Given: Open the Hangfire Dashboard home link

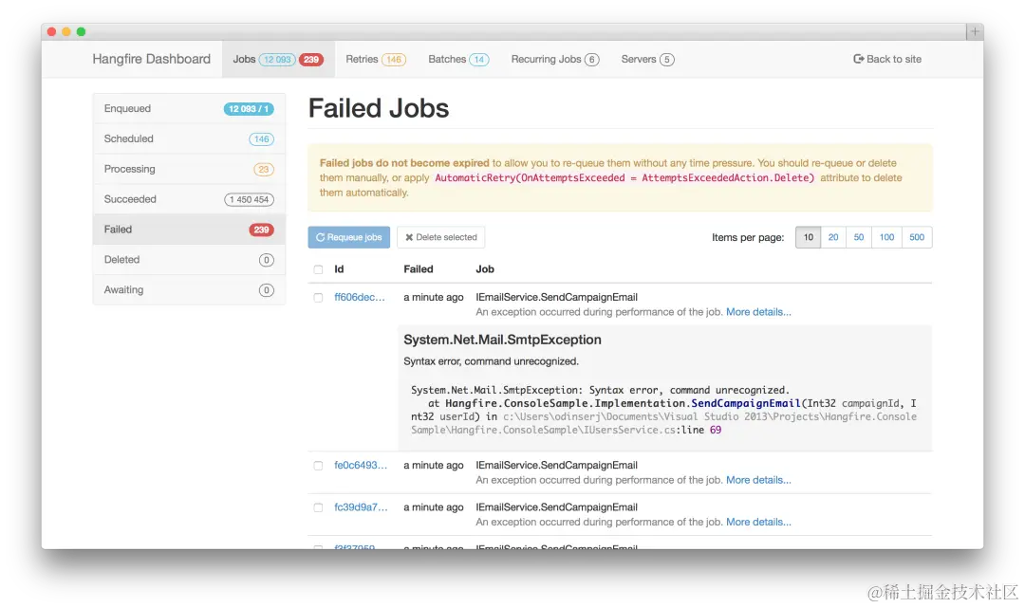Looking at the screenshot, I should 151,59.
